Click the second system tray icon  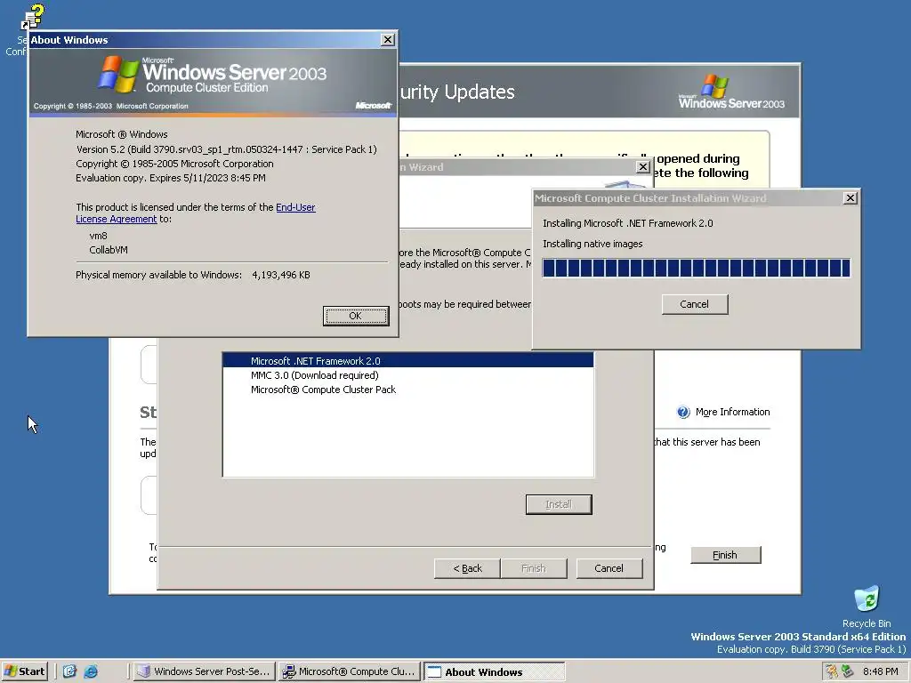847,671
